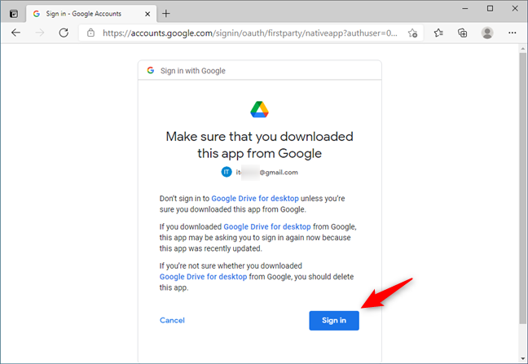This screenshot has height=364, width=528.
Task: Open the browser profile avatar
Action: point(487,33)
